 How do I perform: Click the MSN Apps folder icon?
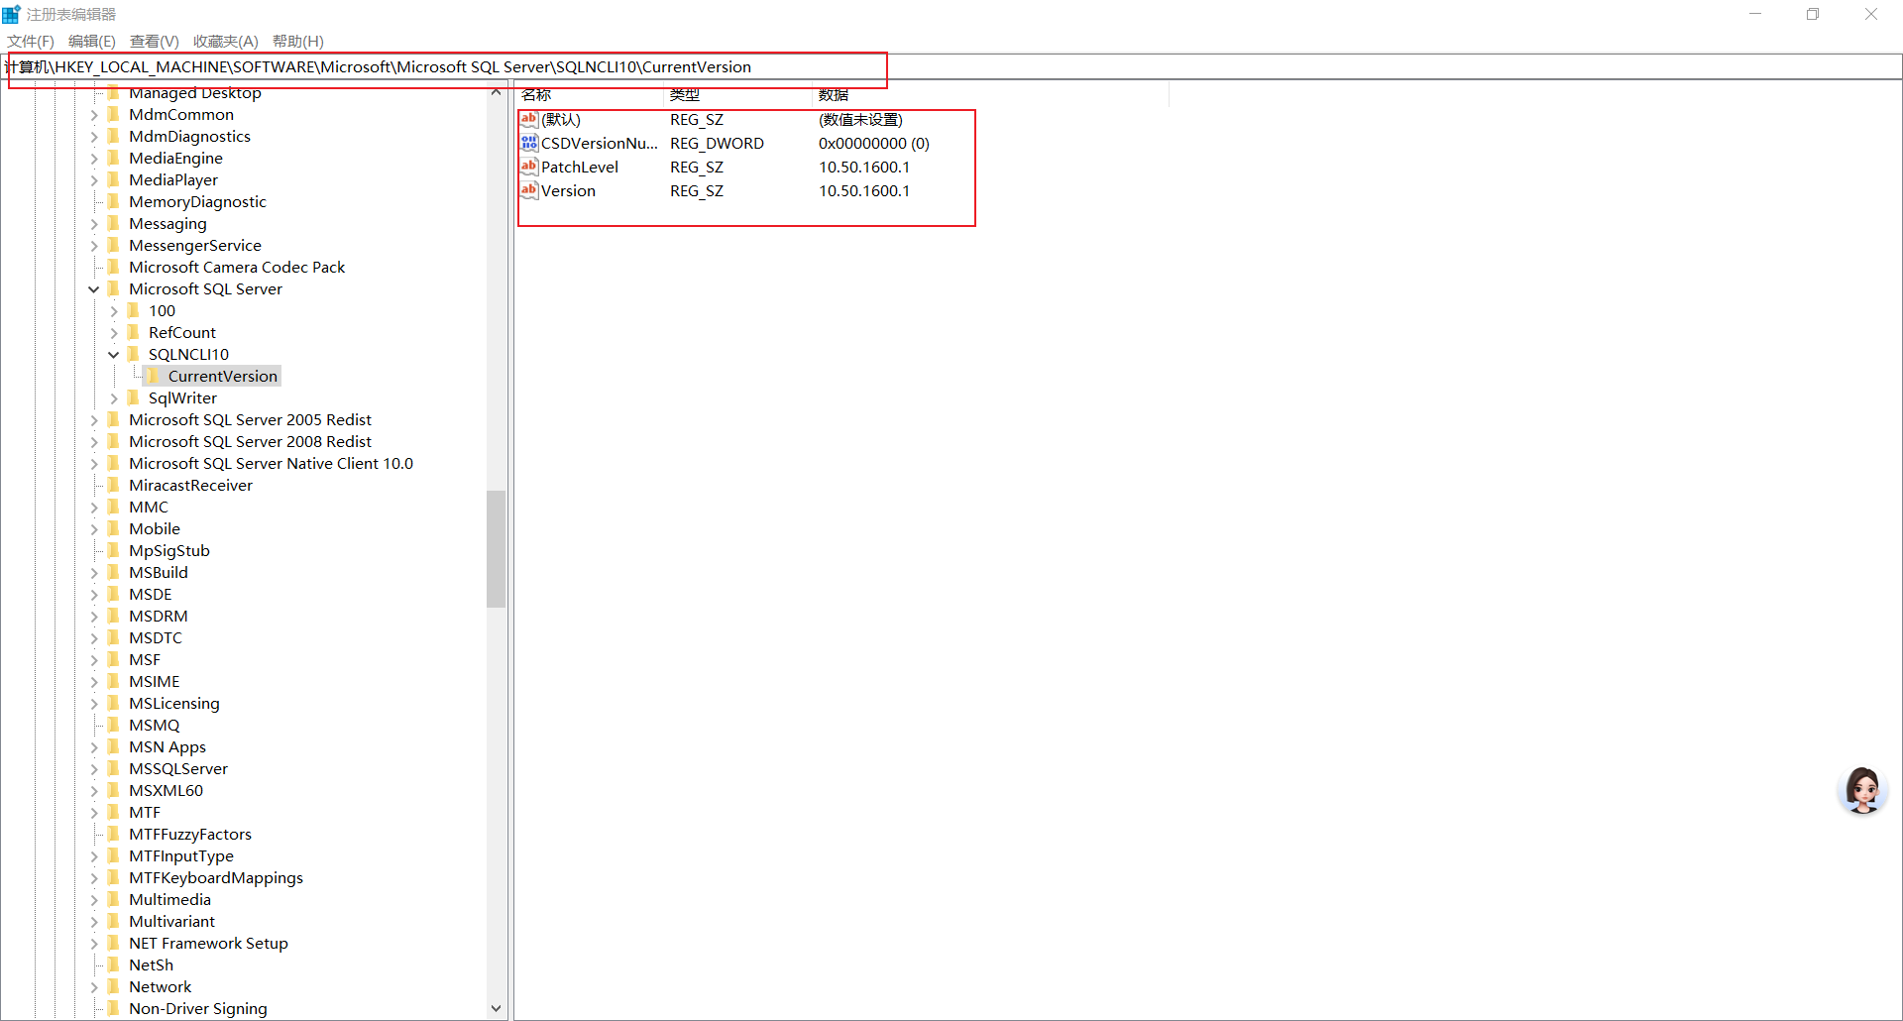[113, 746]
